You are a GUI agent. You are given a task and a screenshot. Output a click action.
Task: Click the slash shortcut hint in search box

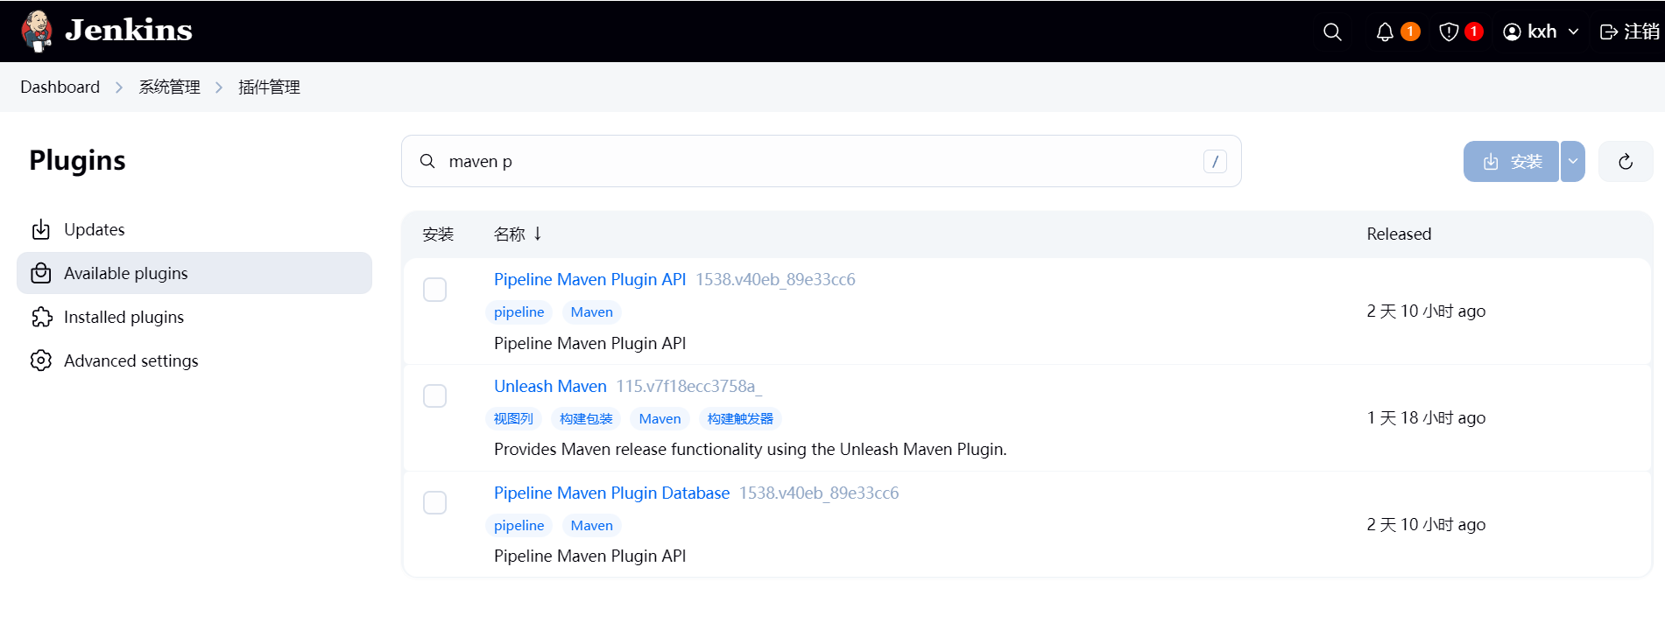pyautogui.click(x=1215, y=161)
